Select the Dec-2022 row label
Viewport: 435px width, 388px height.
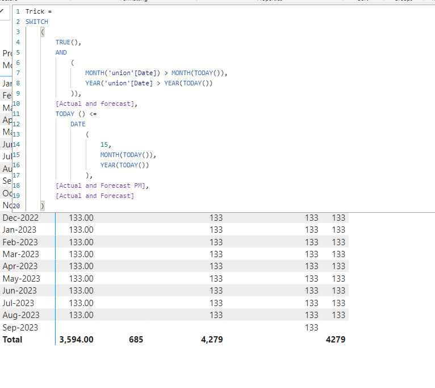point(20,218)
